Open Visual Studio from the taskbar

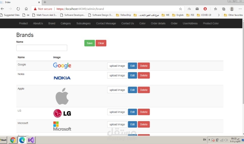31,140
